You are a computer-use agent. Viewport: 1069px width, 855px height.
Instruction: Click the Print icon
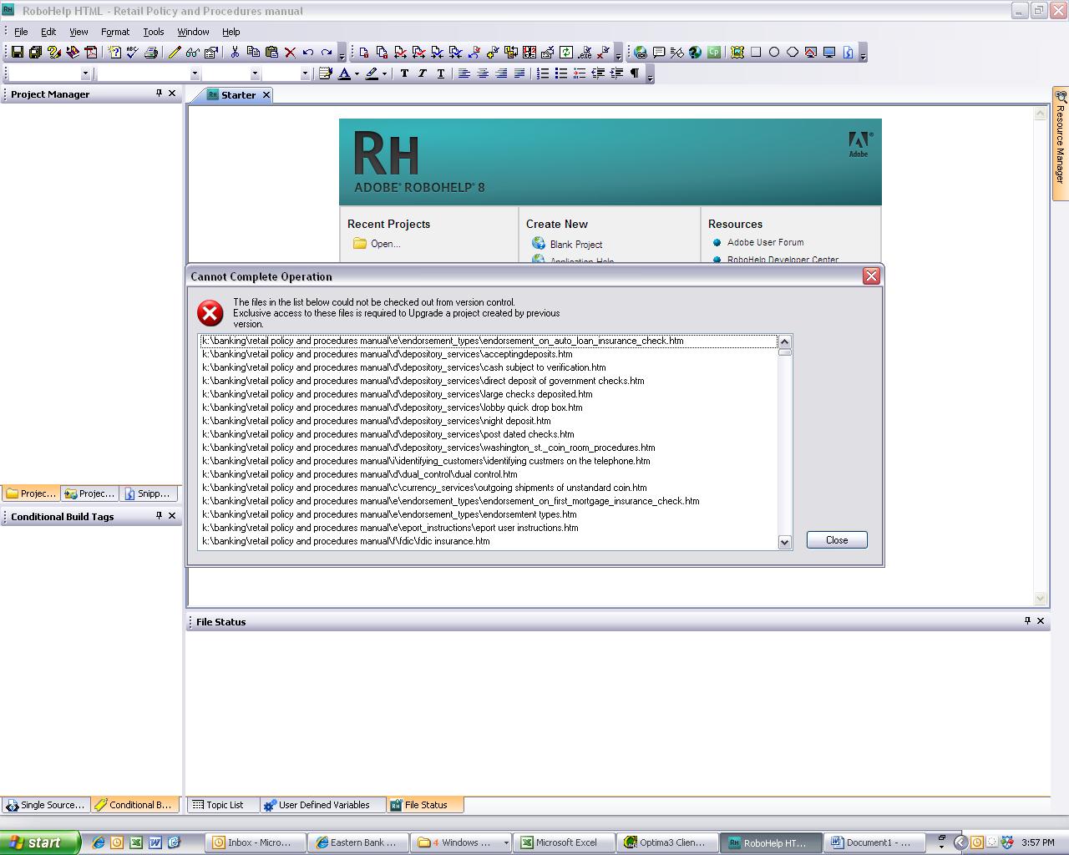pyautogui.click(x=150, y=52)
